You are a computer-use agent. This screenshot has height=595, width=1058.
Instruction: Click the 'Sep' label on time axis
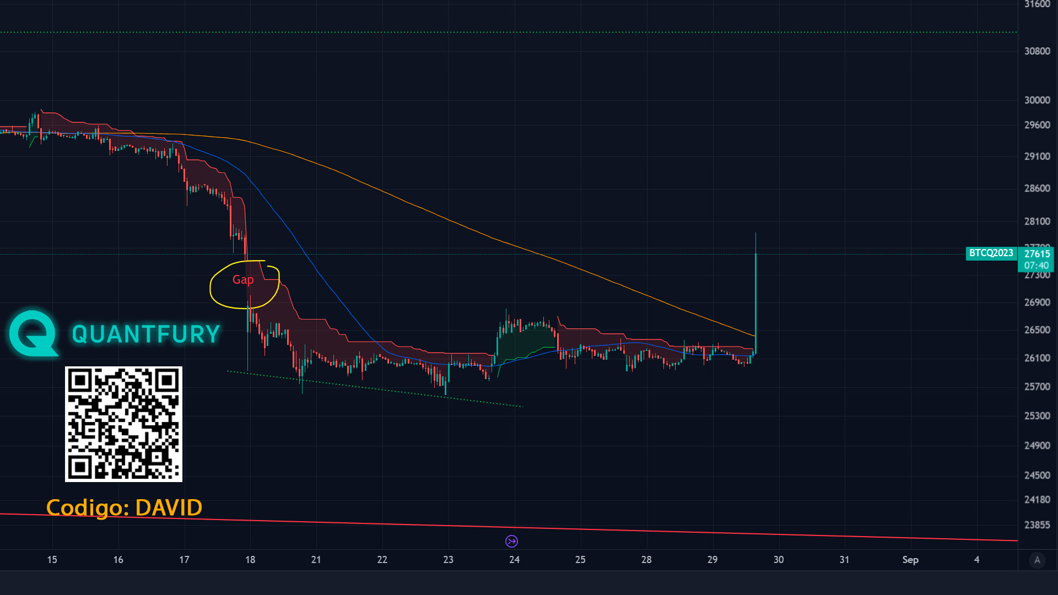click(x=910, y=560)
